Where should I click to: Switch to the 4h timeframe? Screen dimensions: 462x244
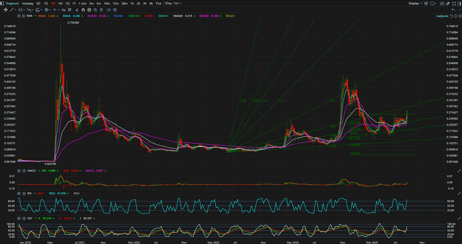click(151, 3)
